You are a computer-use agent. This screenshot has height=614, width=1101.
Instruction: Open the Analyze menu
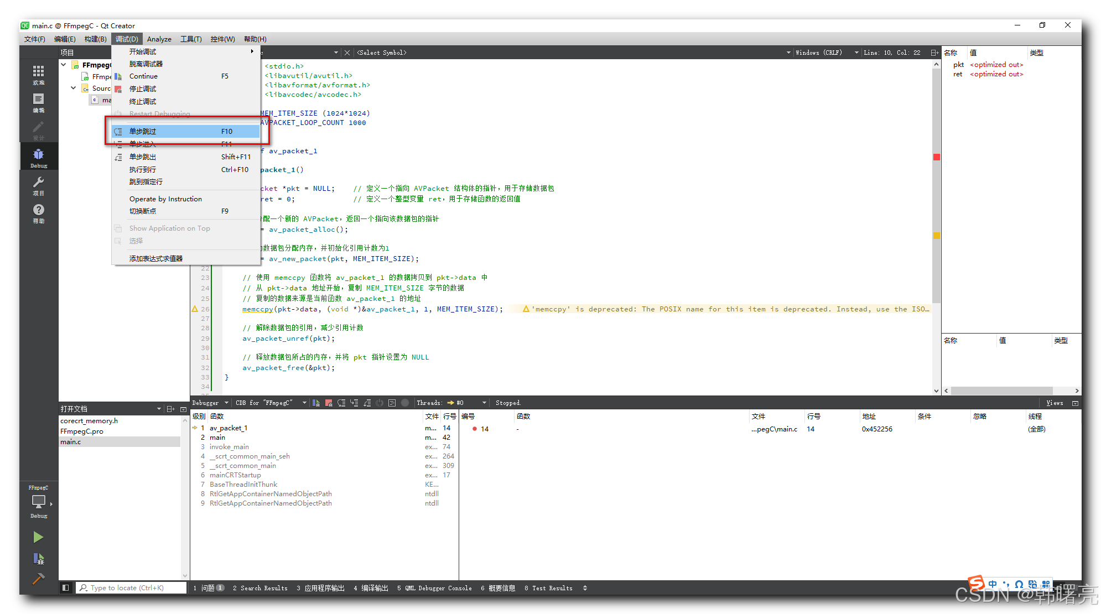(x=159, y=39)
